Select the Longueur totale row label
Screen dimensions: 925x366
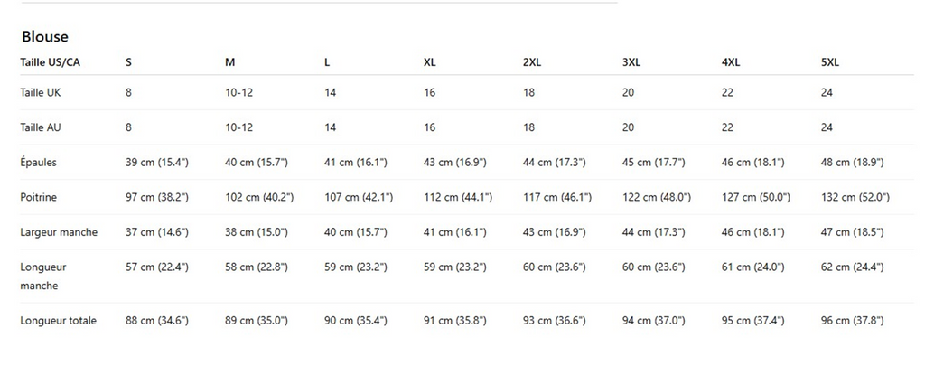coord(58,321)
